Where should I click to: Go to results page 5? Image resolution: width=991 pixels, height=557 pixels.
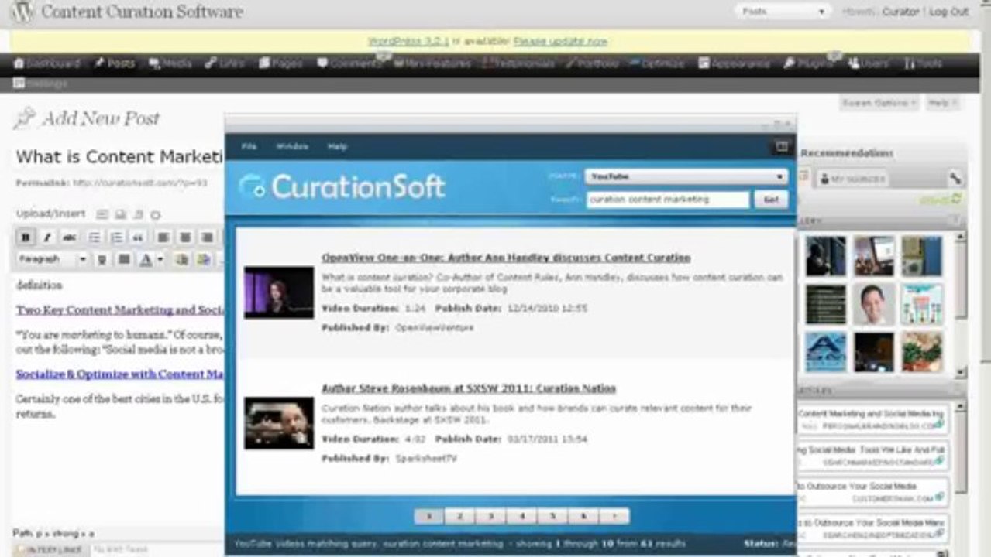point(552,516)
